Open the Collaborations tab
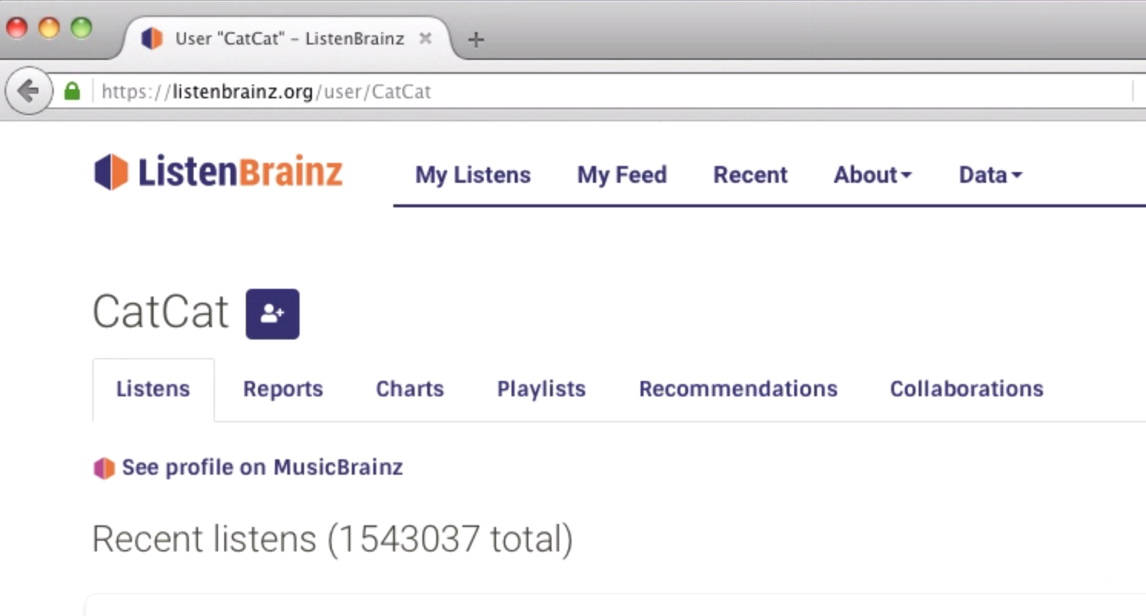The height and width of the screenshot is (616, 1146). (x=966, y=389)
